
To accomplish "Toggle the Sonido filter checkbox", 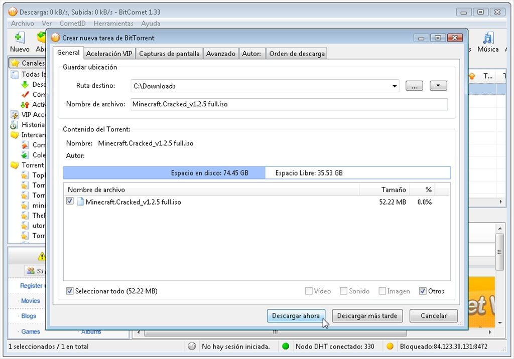I will click(x=343, y=291).
